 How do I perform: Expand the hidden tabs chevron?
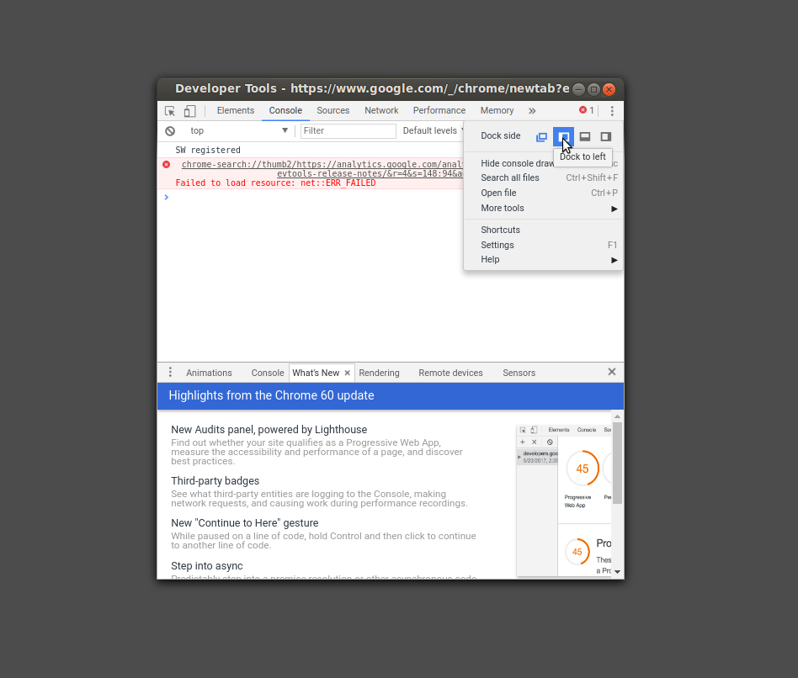(532, 111)
